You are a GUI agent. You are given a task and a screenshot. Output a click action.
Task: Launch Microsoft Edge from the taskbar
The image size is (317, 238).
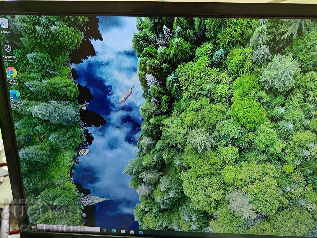[114, 231]
